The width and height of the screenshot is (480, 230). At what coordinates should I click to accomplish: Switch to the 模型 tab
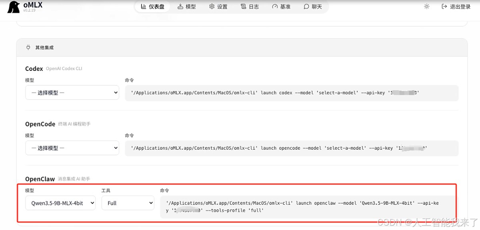tap(187, 6)
